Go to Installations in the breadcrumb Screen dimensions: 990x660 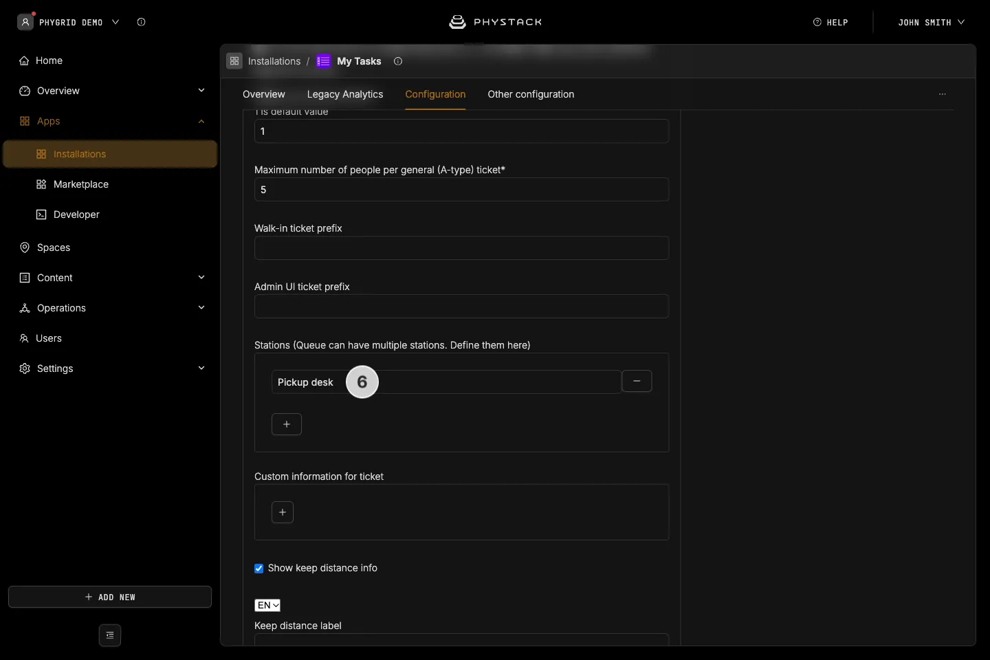274,61
